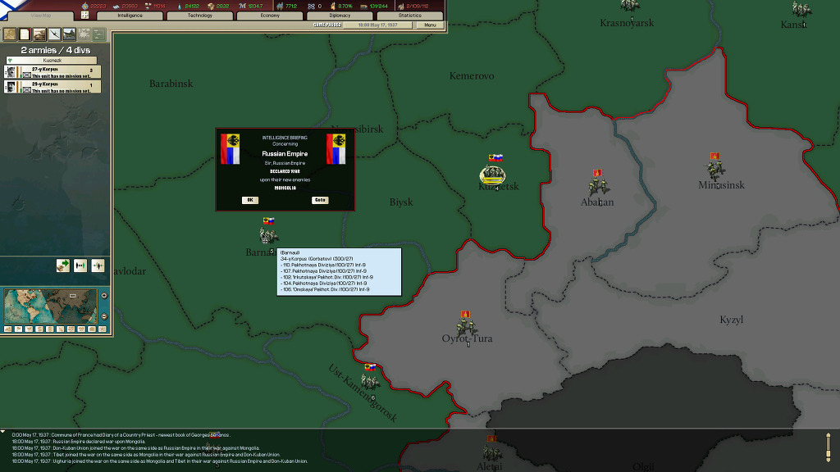Viewport: 840px width, 472px height.
Task: Click the Mongolian unit at Aletai
Action: point(492,452)
